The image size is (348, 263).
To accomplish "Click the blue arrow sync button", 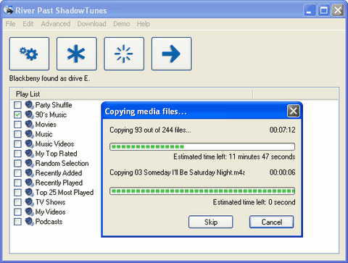I will tap(171, 54).
